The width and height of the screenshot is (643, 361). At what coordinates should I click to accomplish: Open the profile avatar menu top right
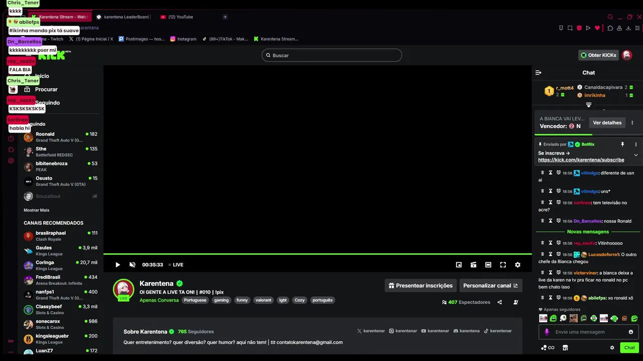pyautogui.click(x=627, y=55)
